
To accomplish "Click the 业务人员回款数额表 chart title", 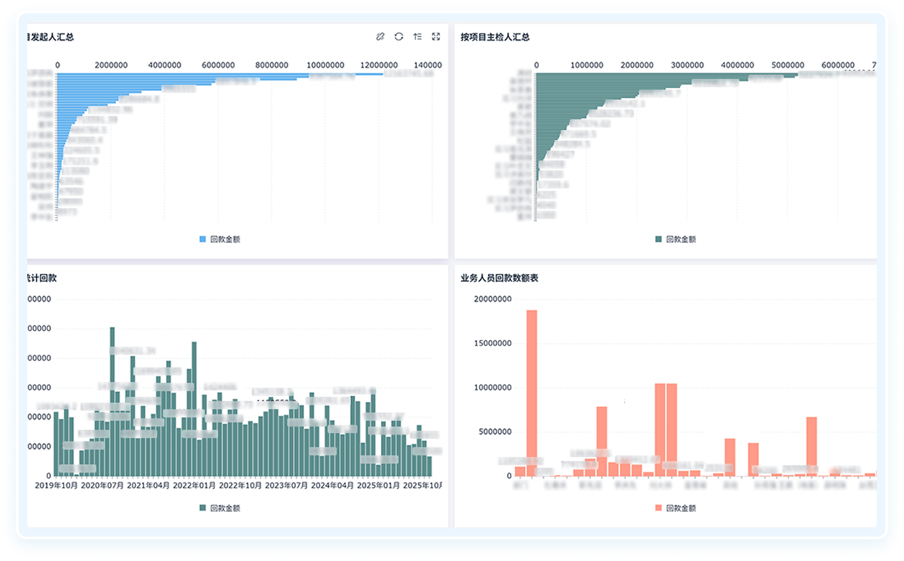I will point(499,278).
